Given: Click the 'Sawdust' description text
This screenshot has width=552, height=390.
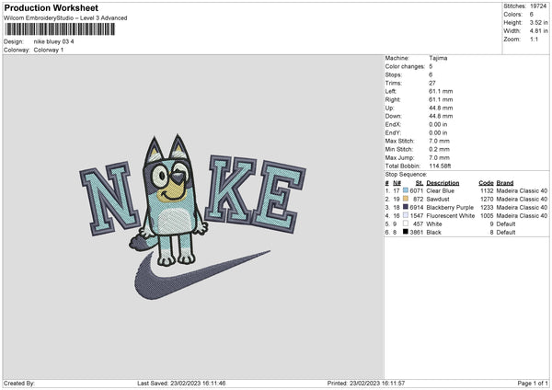Looking at the screenshot, I should point(438,200).
